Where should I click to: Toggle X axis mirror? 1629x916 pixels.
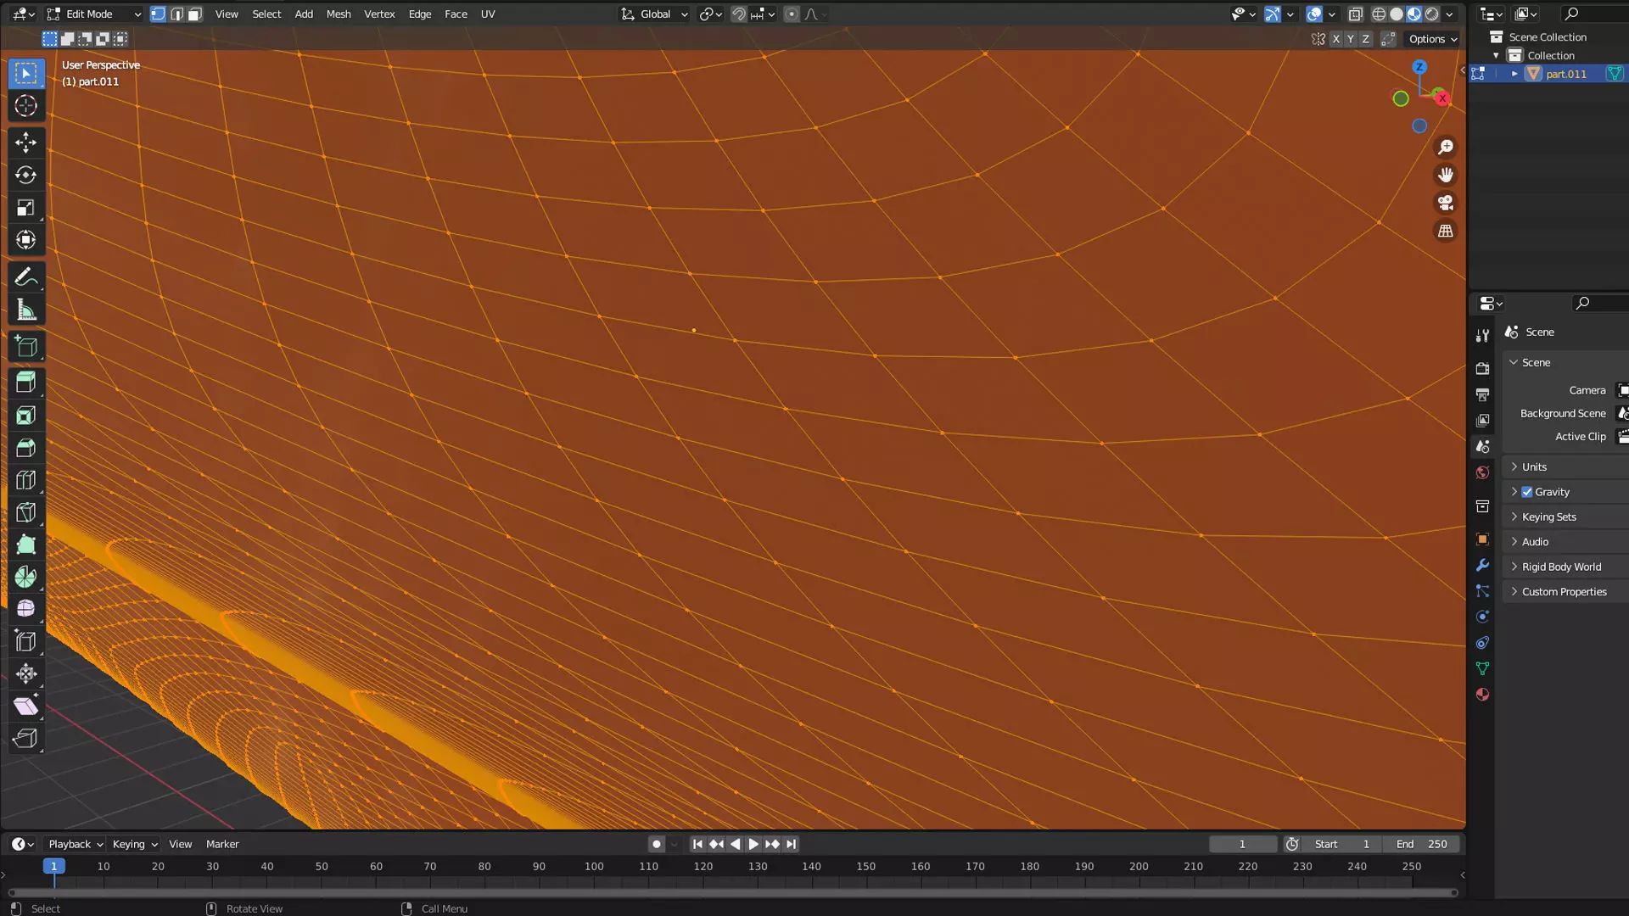click(x=1335, y=39)
